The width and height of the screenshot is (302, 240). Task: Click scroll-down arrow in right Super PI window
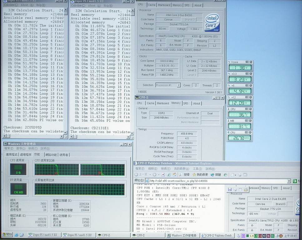(x=132, y=133)
